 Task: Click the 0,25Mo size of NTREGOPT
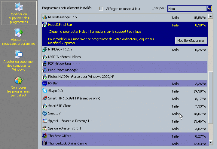(x=200, y=50)
